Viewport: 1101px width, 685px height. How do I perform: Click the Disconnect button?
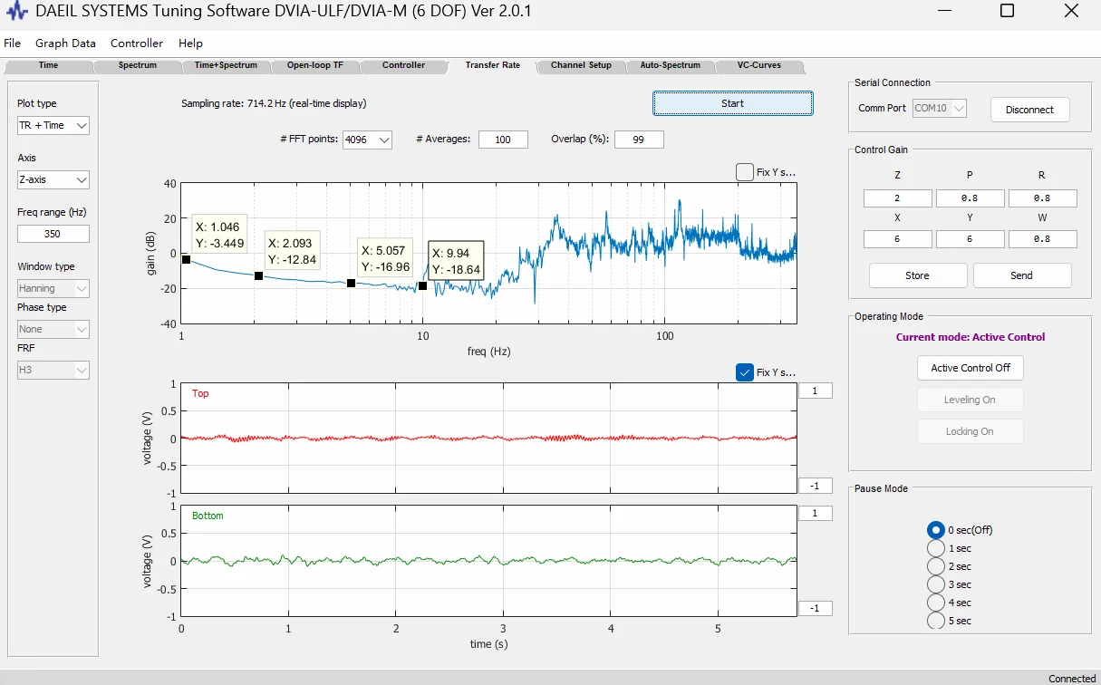1029,110
